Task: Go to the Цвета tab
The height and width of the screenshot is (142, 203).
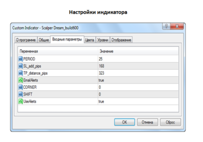Action: click(x=90, y=40)
